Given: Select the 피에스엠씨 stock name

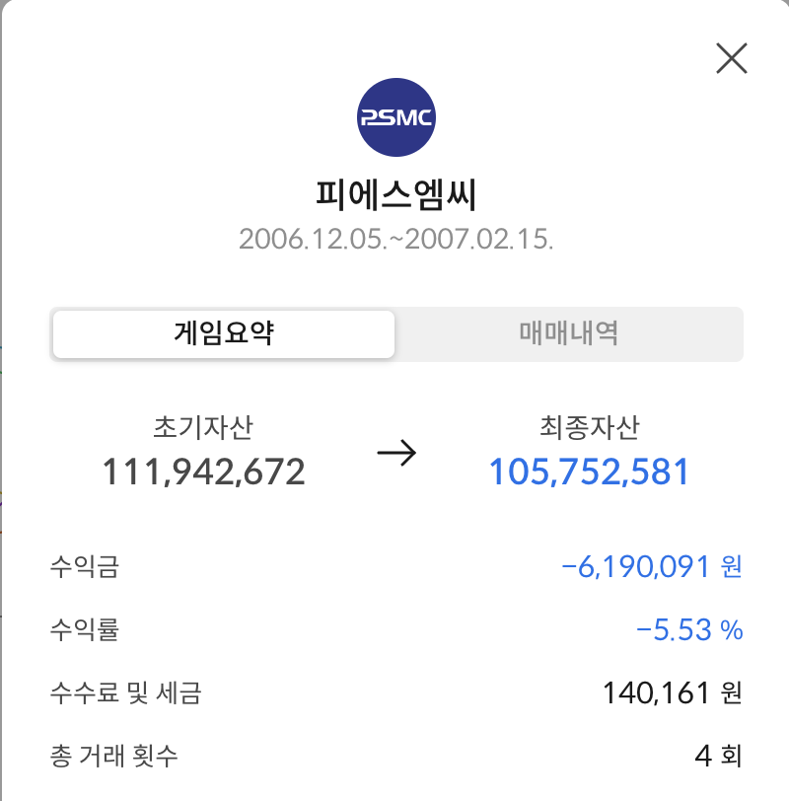Looking at the screenshot, I should pyautogui.click(x=395, y=194).
